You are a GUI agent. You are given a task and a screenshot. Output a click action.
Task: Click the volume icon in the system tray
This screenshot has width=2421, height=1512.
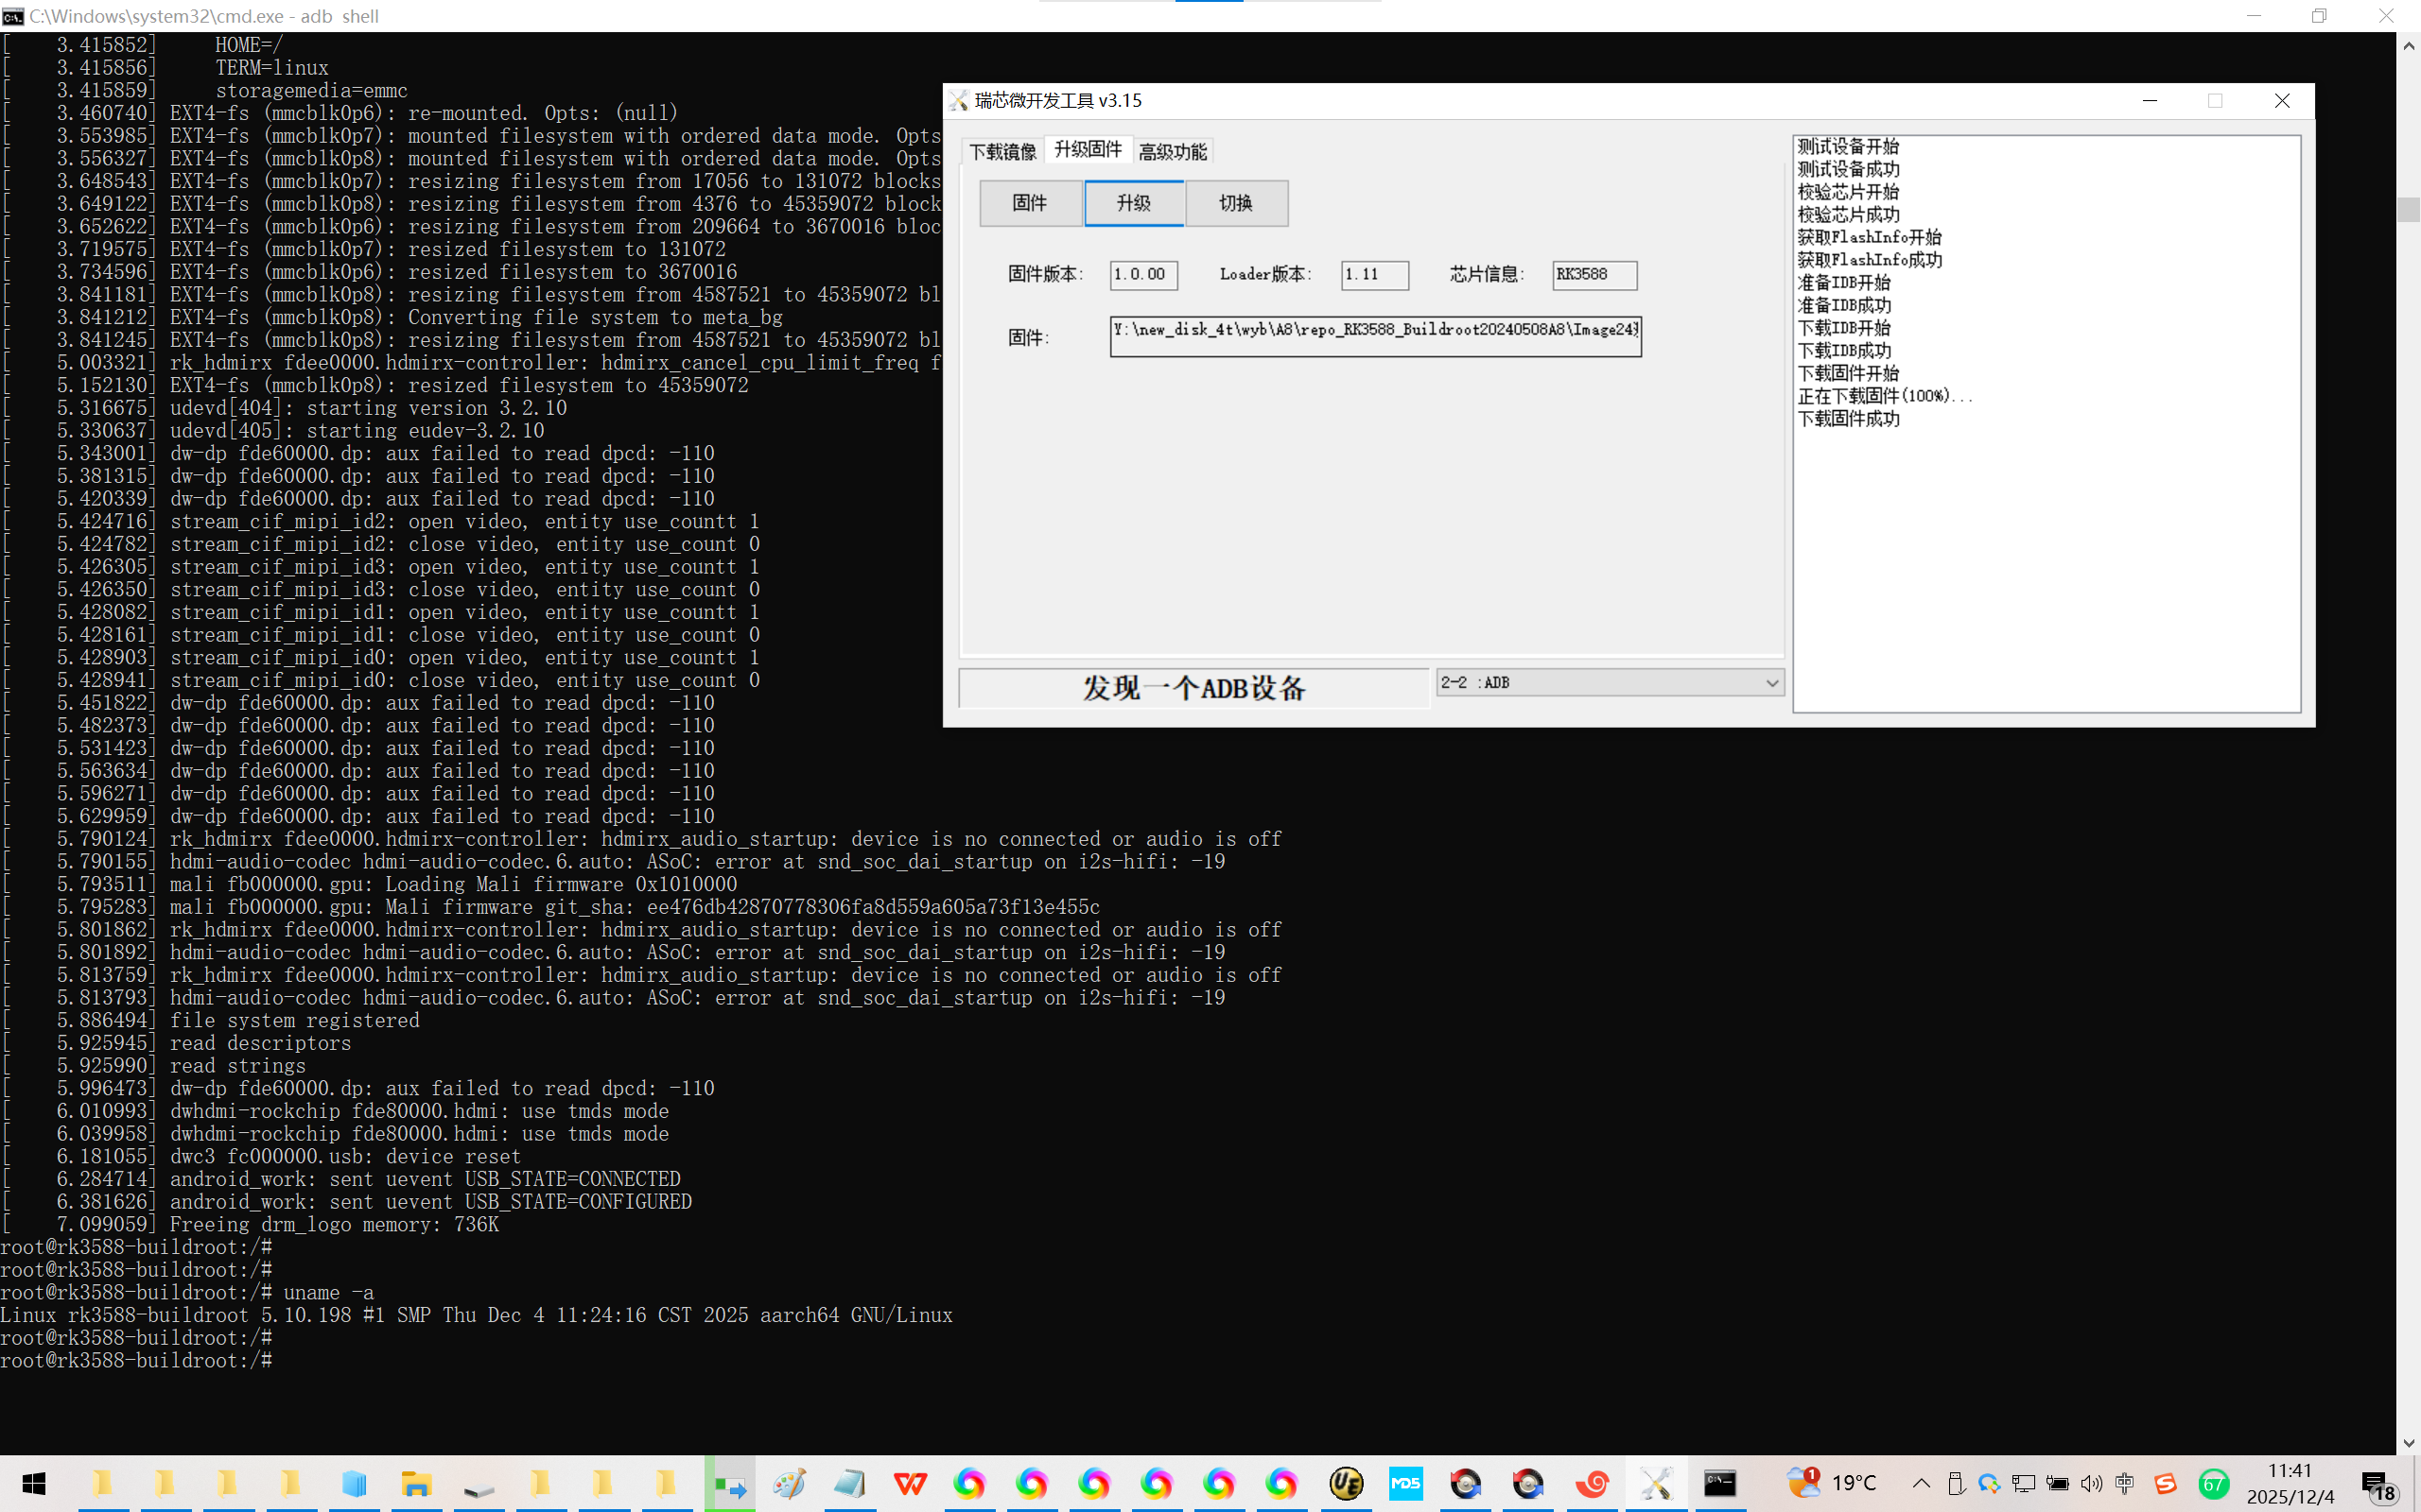(x=2093, y=1484)
